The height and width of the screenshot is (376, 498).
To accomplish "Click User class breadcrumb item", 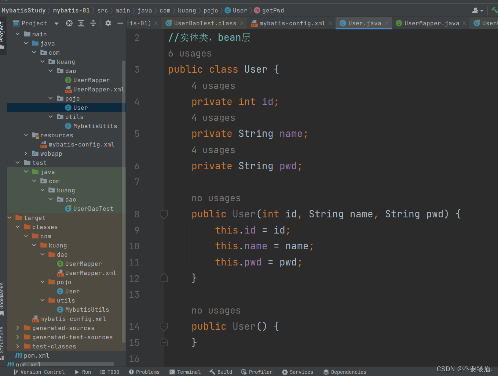I will click(x=236, y=10).
